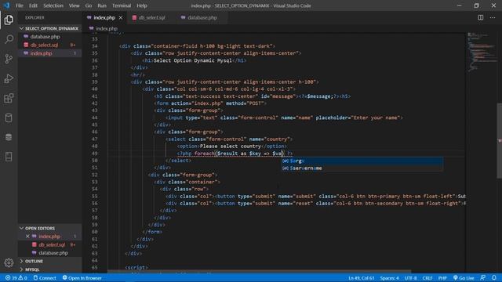The image size is (502, 282).
Task: Click line number 42 in the gutter
Action: tap(94, 103)
